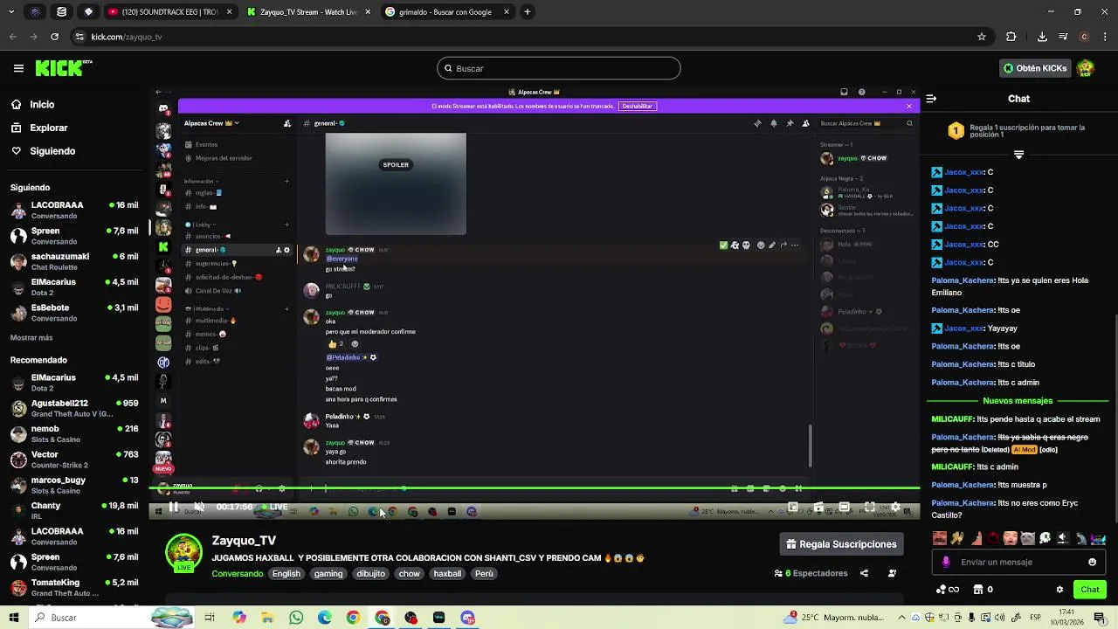This screenshot has height=629, width=1118.
Task: Click Regala Suscripciones button
Action: [x=841, y=544]
